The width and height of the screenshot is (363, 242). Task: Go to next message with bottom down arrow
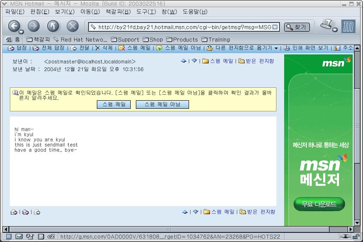195,212
